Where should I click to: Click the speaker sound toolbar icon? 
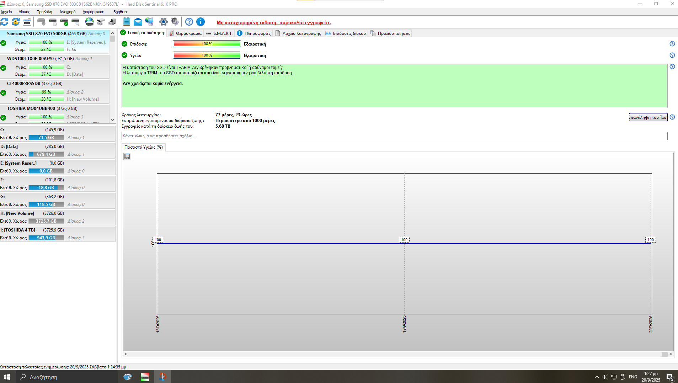175,22
